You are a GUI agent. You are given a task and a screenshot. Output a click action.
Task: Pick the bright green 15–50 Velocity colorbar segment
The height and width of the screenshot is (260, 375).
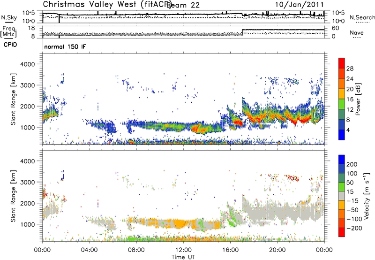(342, 187)
